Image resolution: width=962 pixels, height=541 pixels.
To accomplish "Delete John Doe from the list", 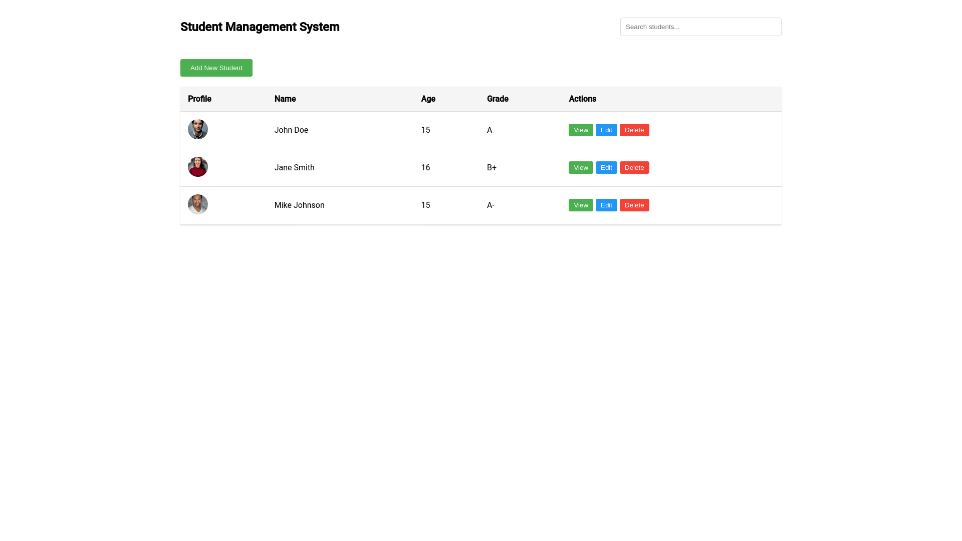I will click(634, 130).
